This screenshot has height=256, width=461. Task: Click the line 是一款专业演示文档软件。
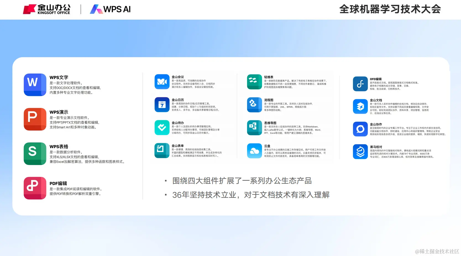[x=70, y=117]
